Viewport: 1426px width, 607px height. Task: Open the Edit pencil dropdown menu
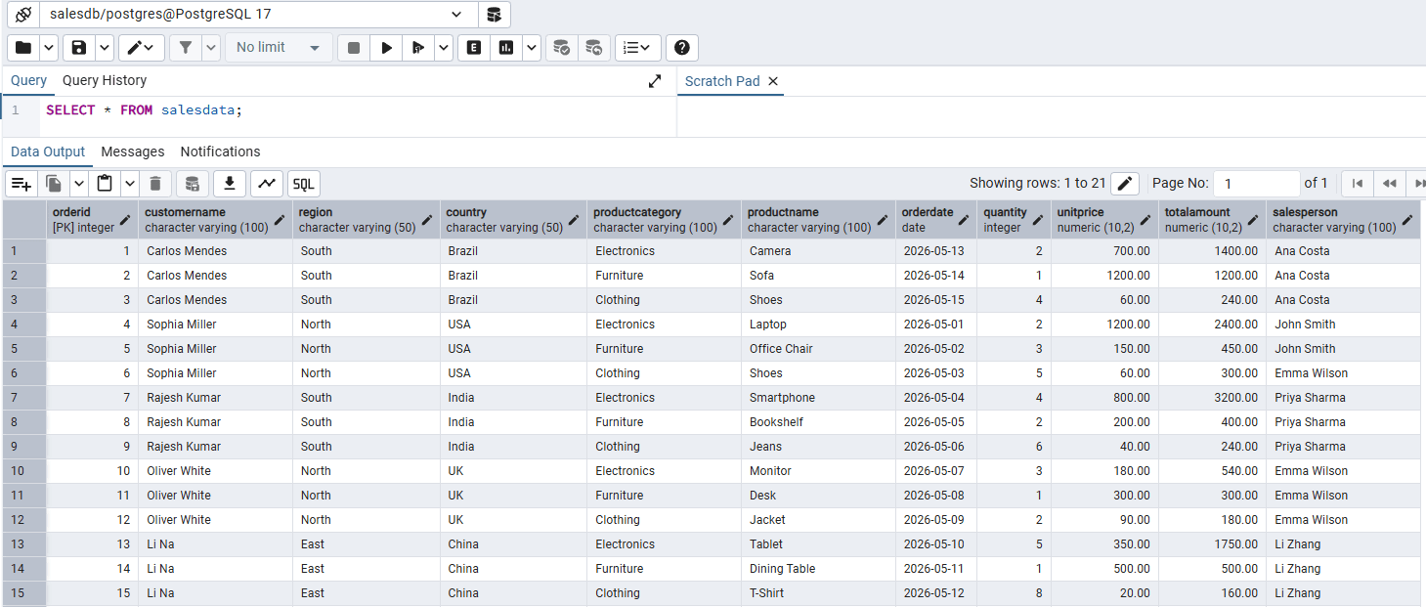[x=142, y=47]
